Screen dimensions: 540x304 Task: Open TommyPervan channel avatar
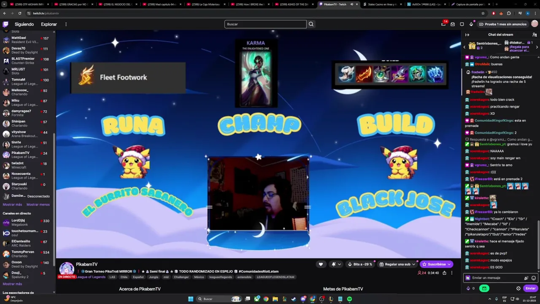click(6, 254)
